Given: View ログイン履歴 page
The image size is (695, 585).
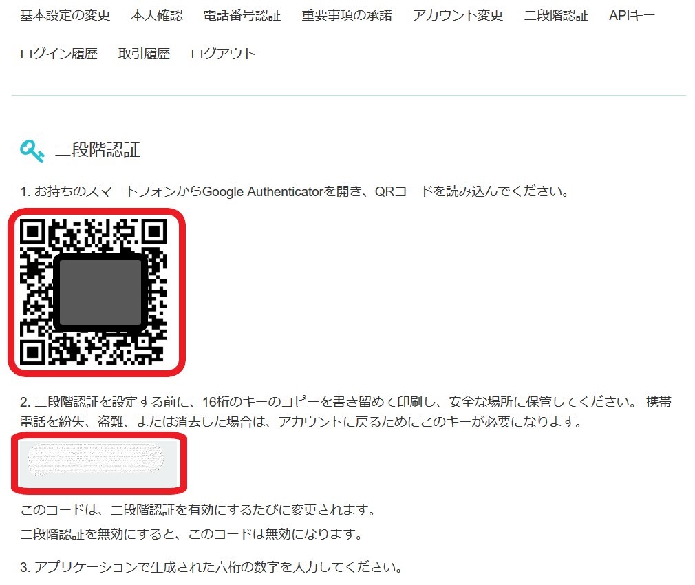Looking at the screenshot, I should tap(59, 54).
